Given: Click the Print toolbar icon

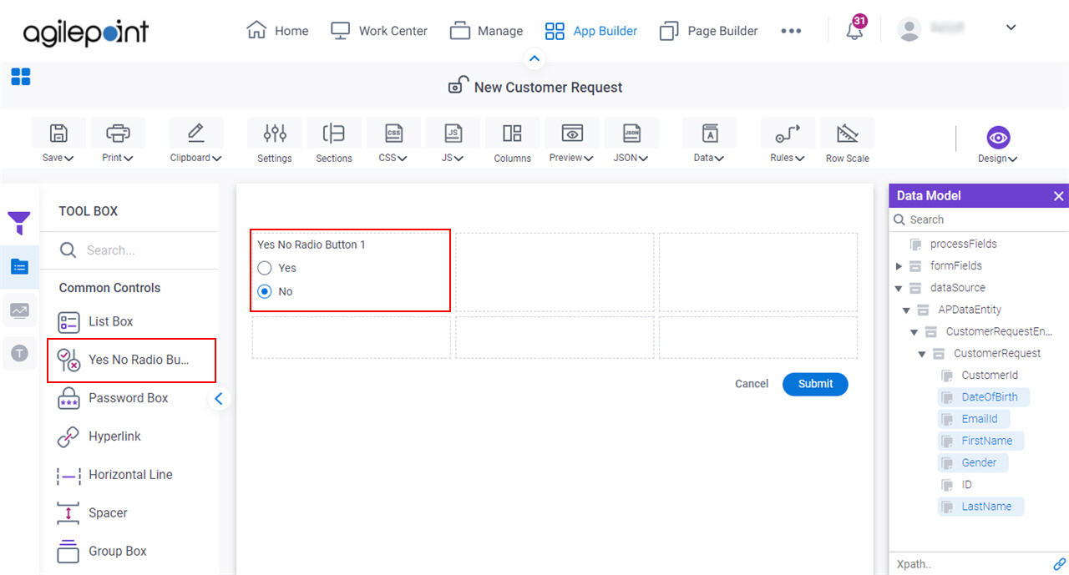Looking at the screenshot, I should pos(118,133).
